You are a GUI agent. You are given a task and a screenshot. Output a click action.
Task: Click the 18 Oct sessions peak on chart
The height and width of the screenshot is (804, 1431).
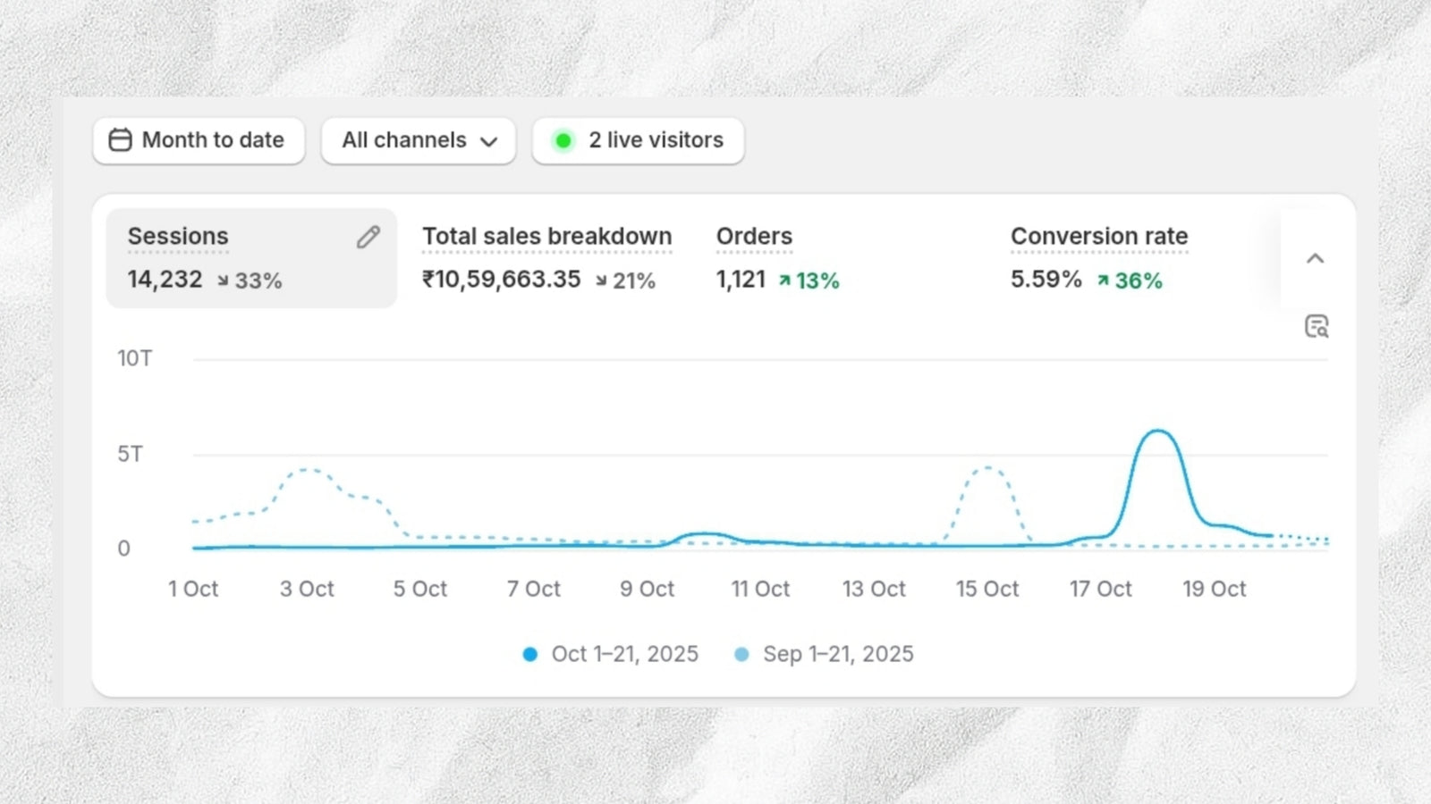tap(1158, 431)
